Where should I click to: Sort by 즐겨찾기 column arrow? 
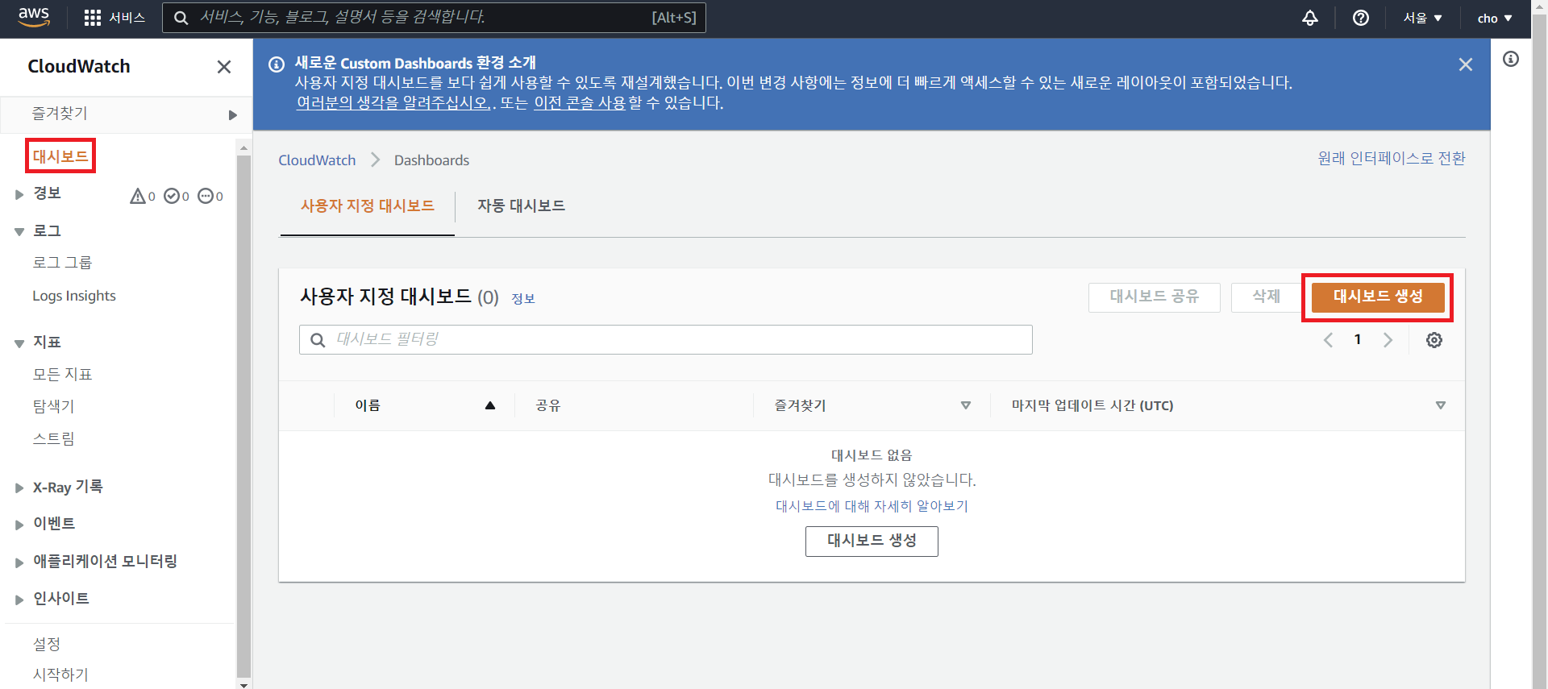click(966, 405)
